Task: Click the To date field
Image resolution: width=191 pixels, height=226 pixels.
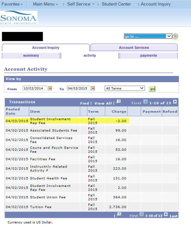Action: pyautogui.click(x=79, y=88)
